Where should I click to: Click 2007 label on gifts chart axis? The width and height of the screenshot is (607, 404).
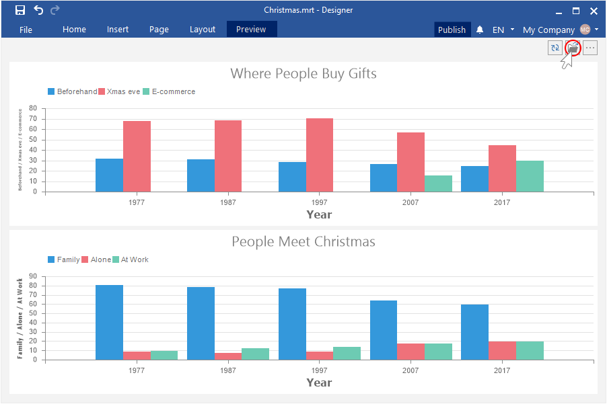(x=410, y=202)
